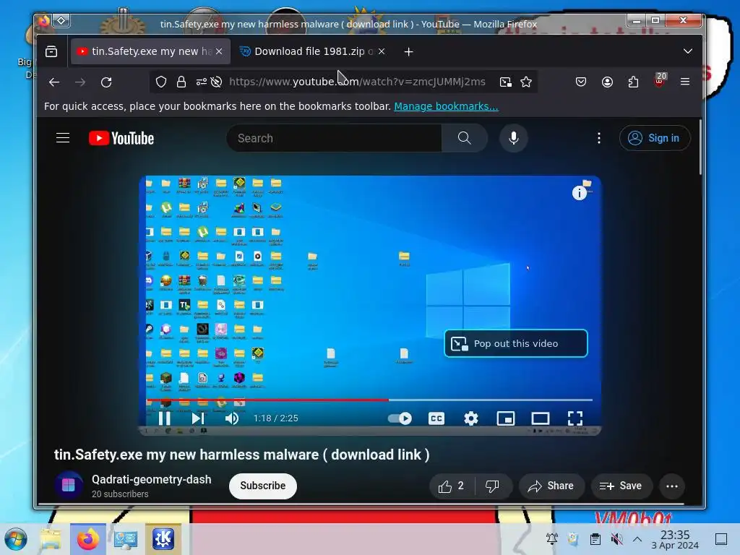The width and height of the screenshot is (740, 555).
Task: Save video to playlist
Action: [621, 486]
